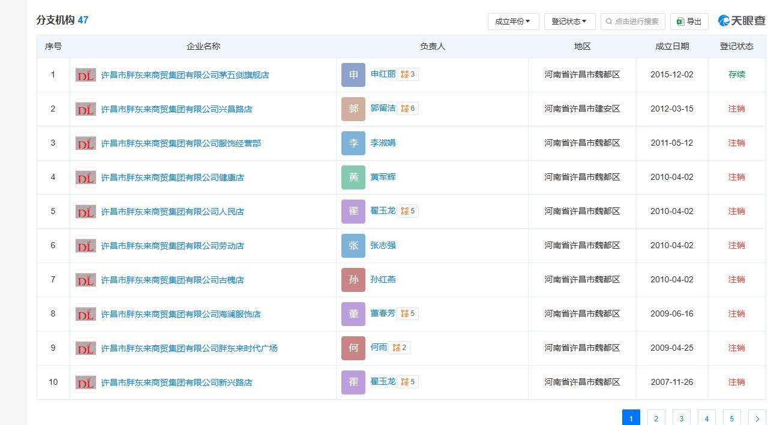Image resolution: width=771 pixels, height=425 pixels.
Task: Click the relation badge next to 董春芳
Action: tap(407, 314)
